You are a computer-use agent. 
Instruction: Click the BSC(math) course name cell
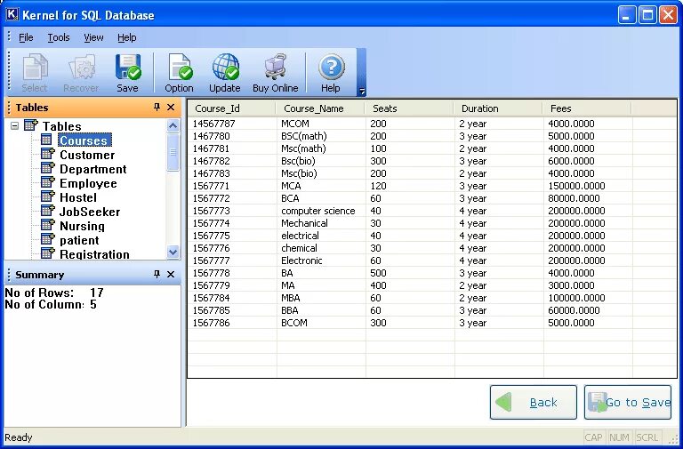321,136
